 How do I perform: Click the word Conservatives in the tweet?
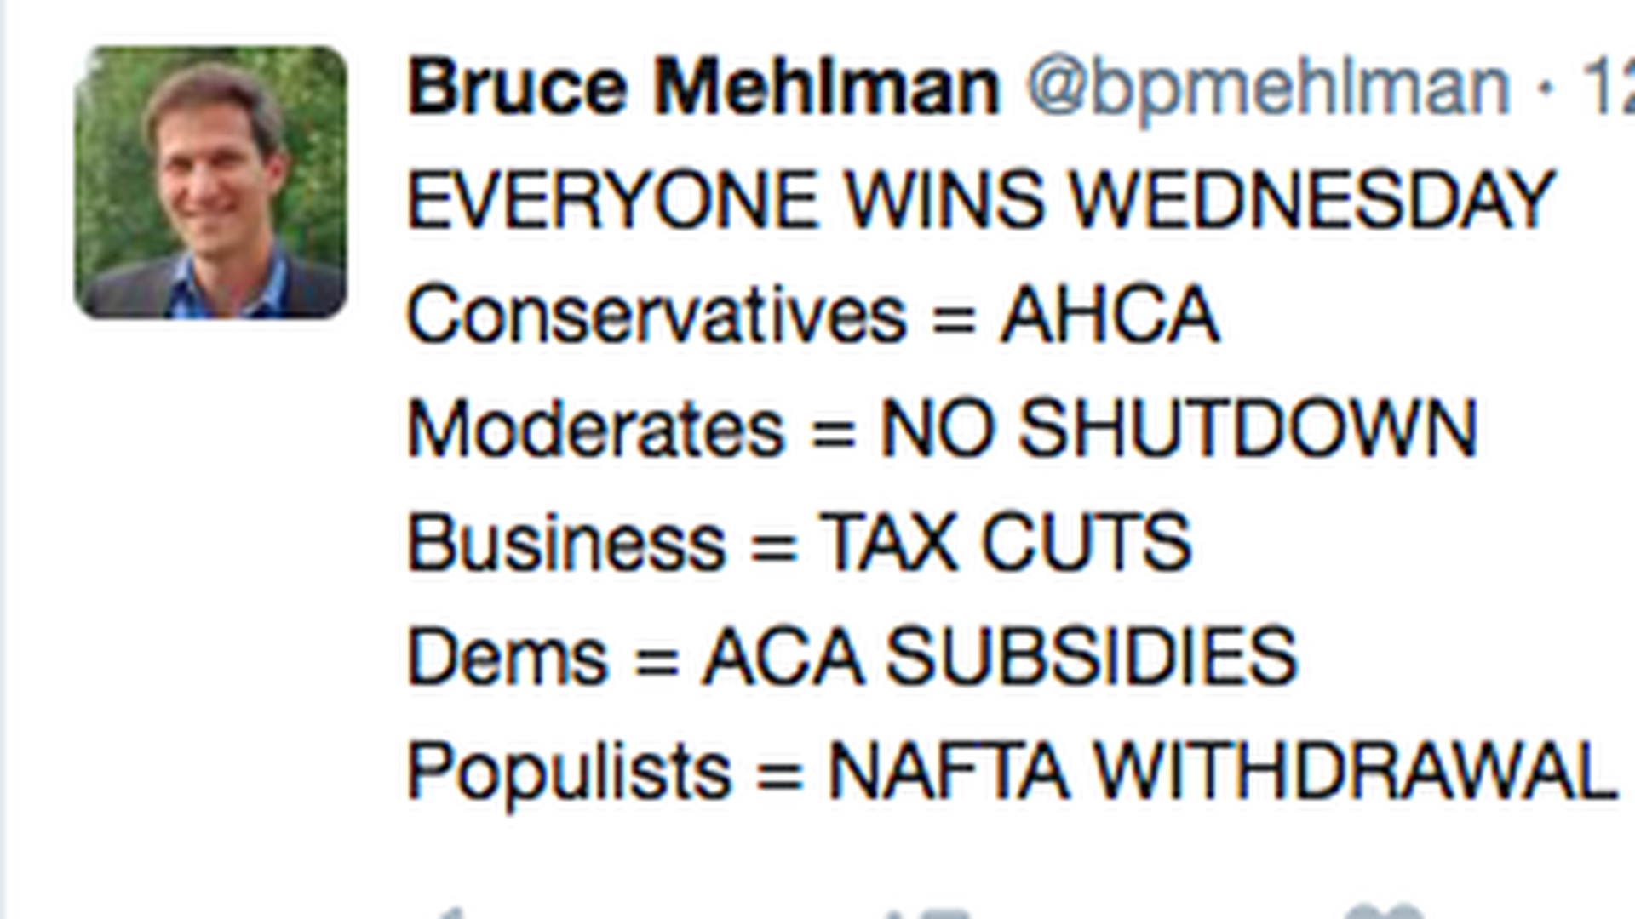[x=657, y=315]
